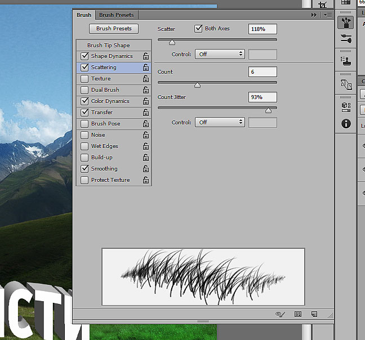Collapse Brush panel with double-arrow icon
Screen dimensions: 365x340
point(314,15)
